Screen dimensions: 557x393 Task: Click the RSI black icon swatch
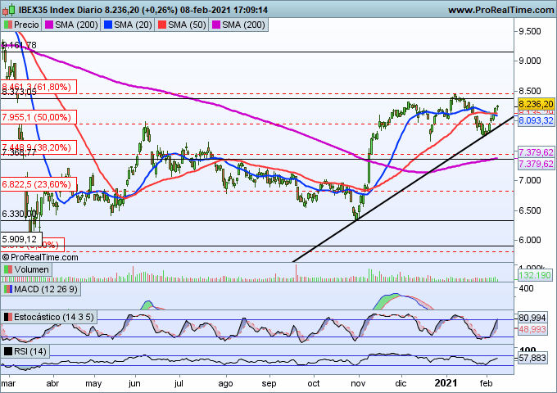pos(8,351)
